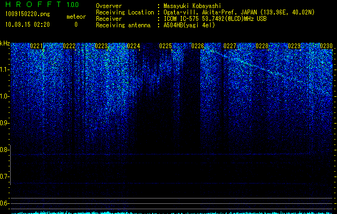Select the Ogata-vill. Akita-Pref. JAPAN location text
Screen dimensions: 337x214
click(x=239, y=12)
